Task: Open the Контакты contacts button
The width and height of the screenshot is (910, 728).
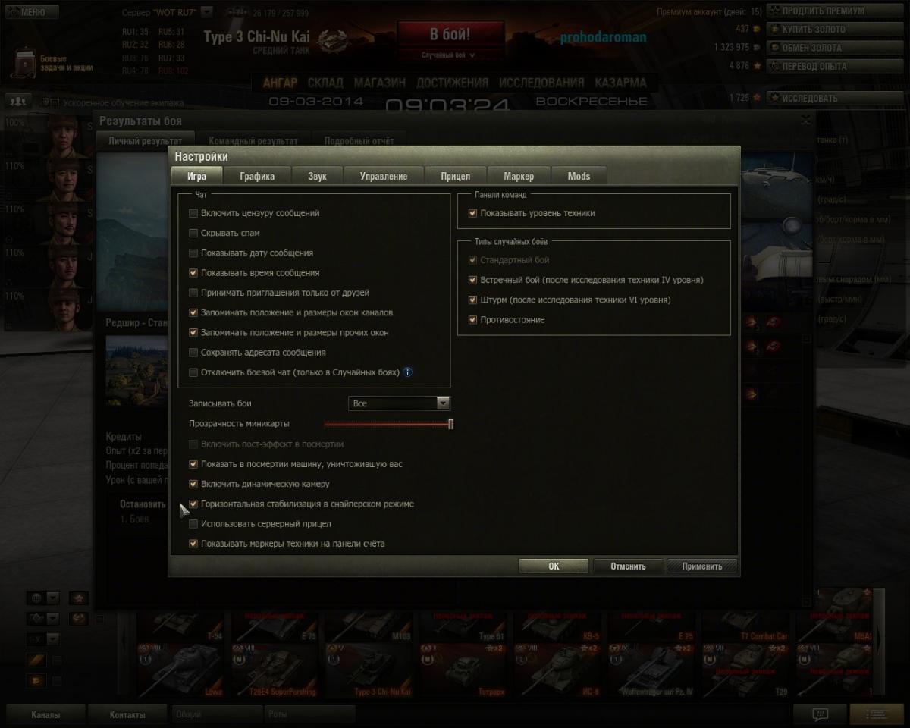Action: (x=127, y=714)
